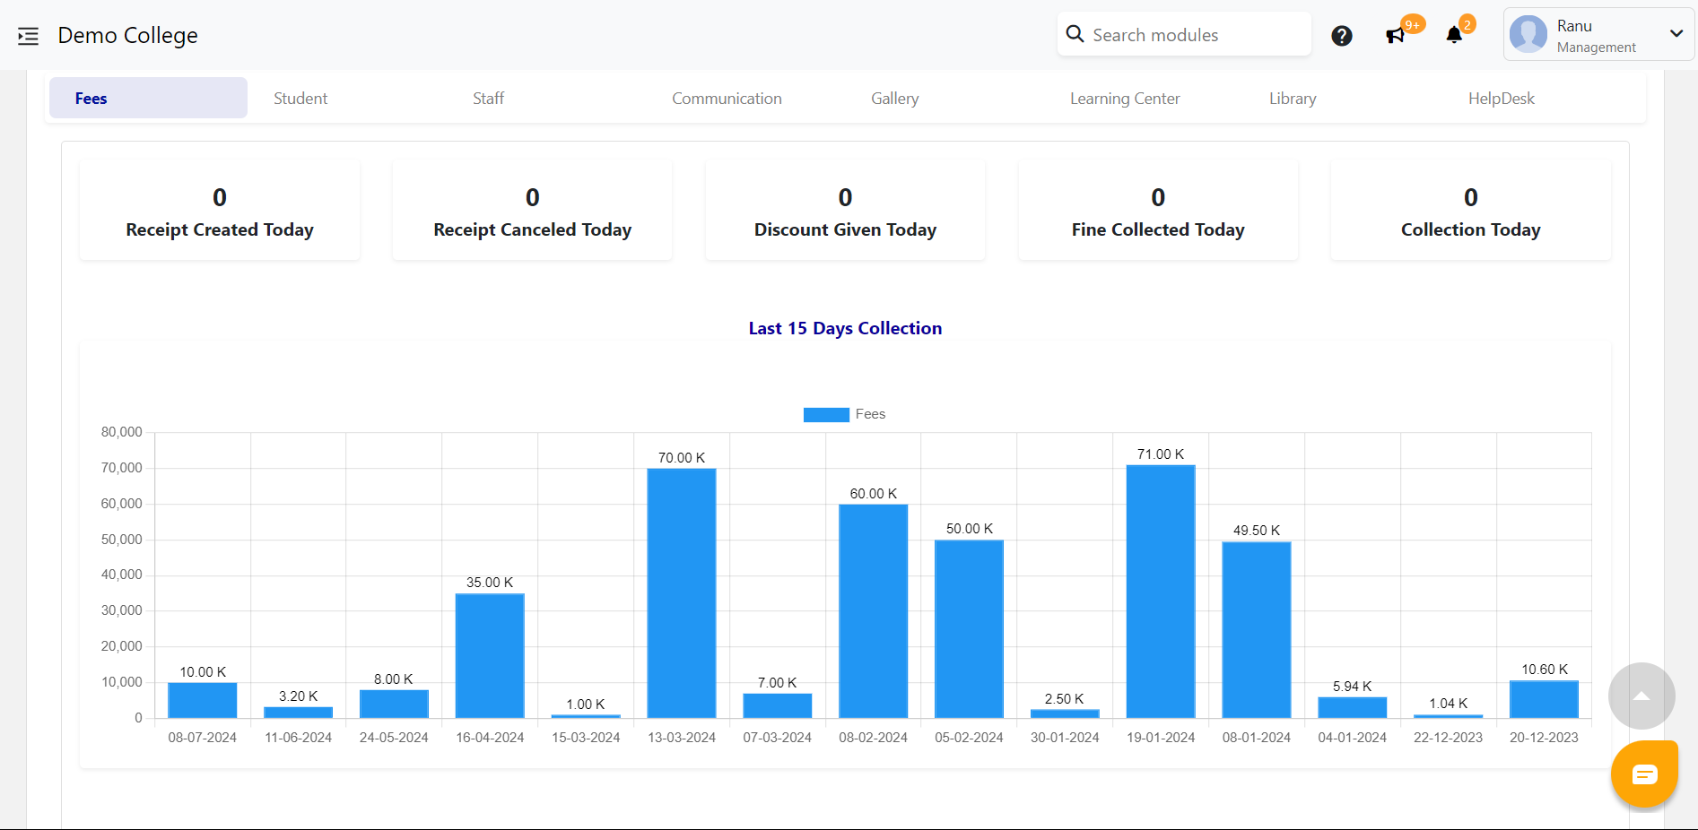Viewport: 1698px width, 830px height.
Task: Click the 50.00 K bar for 05-02-2024
Action: 969,628
